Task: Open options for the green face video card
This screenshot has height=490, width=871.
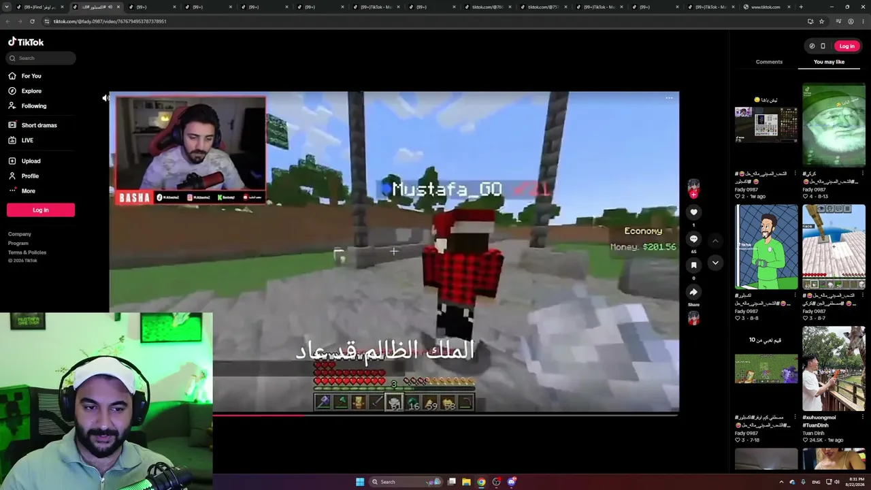Action: [x=862, y=174]
